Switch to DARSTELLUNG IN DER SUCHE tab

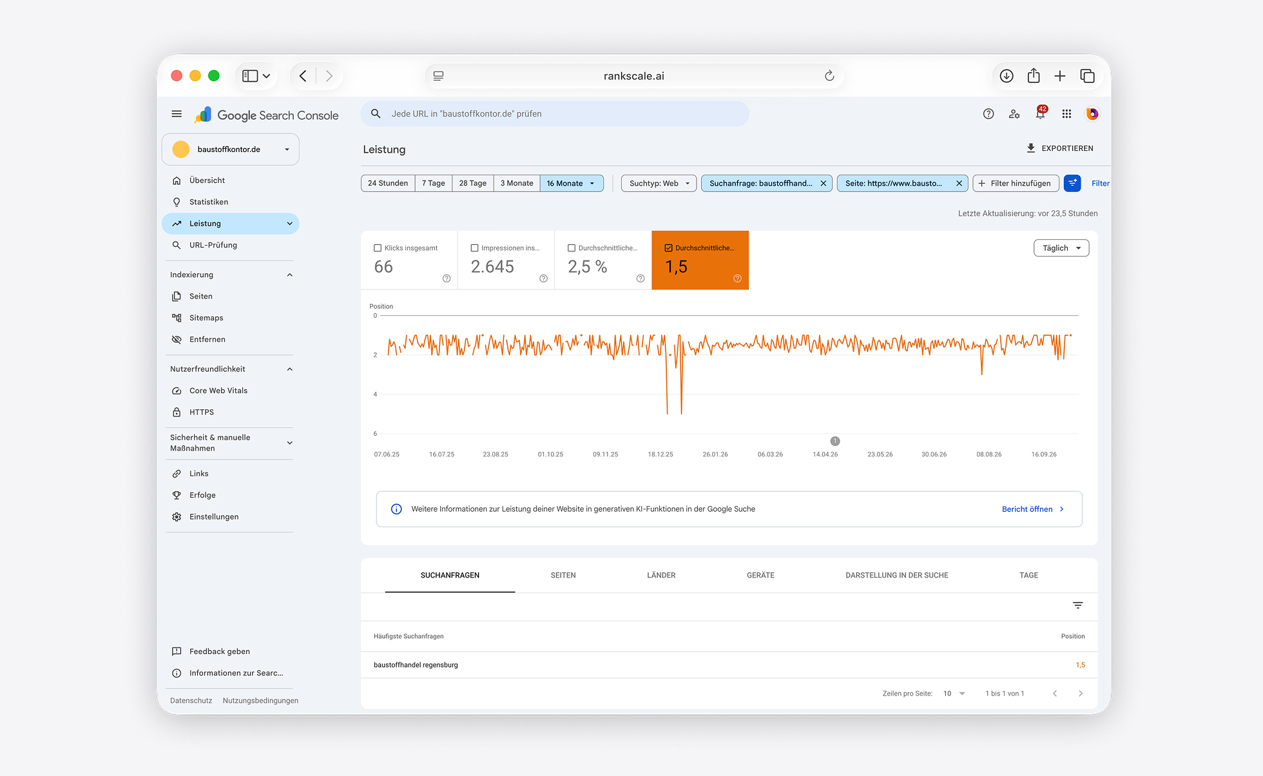897,576
